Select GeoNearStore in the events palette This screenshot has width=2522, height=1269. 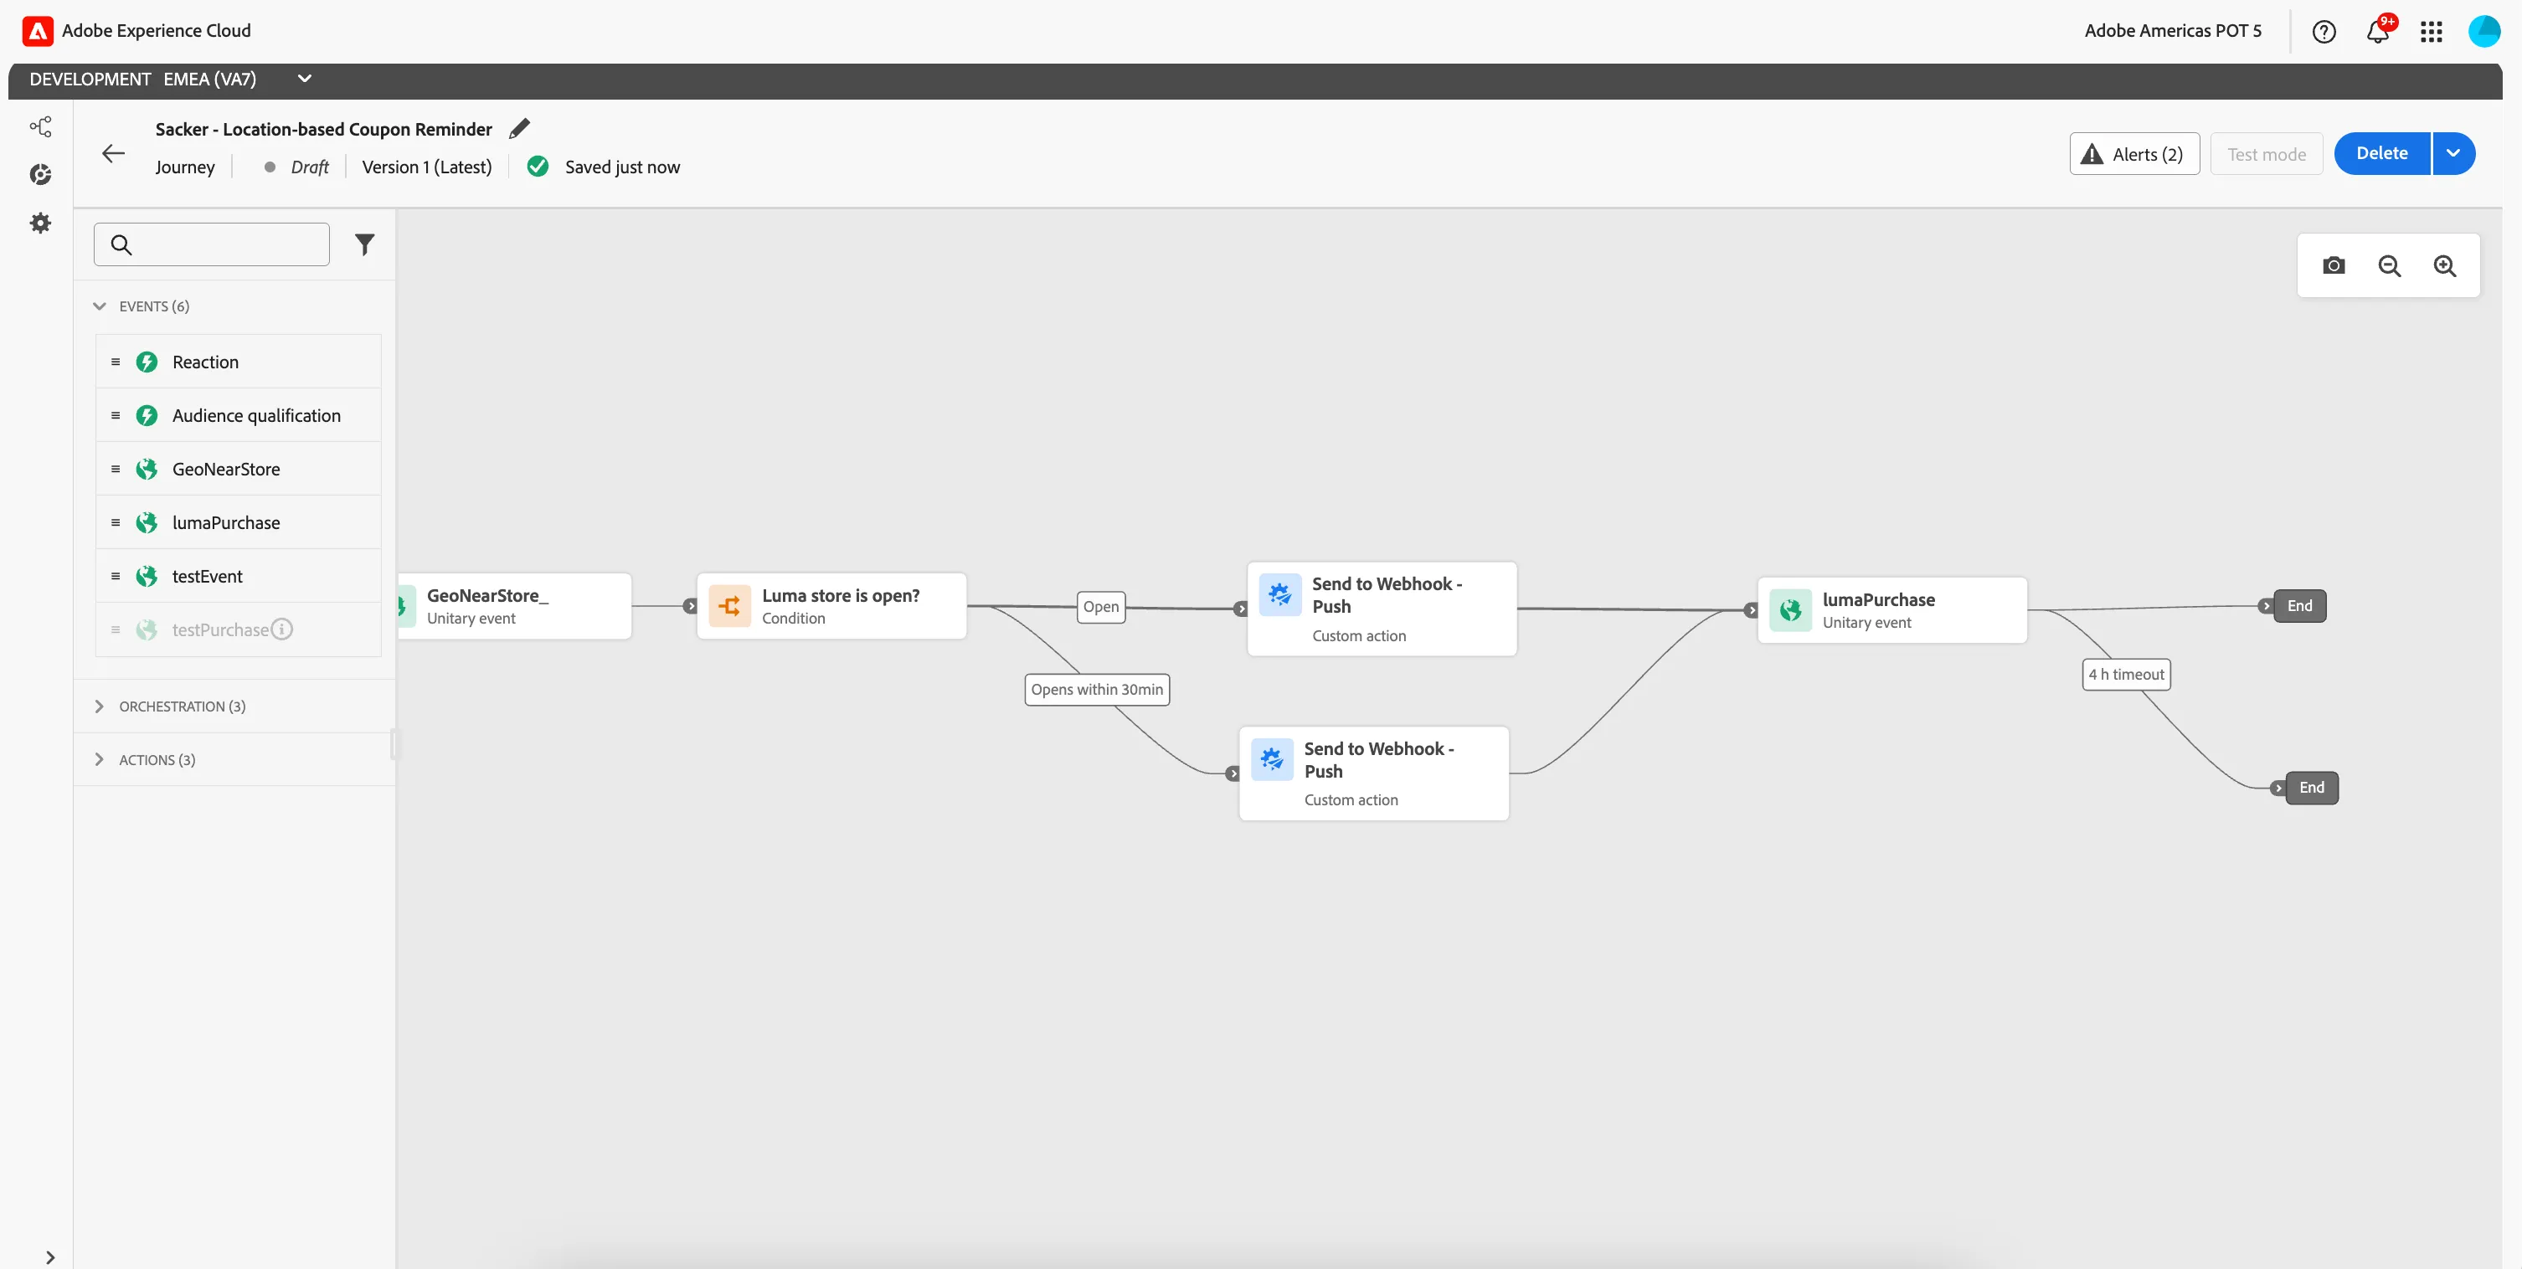point(238,469)
